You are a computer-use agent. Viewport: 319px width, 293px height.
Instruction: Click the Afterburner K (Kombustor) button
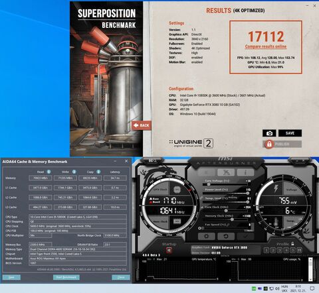pyautogui.click(x=207, y=172)
